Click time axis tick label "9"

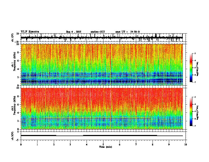click(x=169, y=145)
